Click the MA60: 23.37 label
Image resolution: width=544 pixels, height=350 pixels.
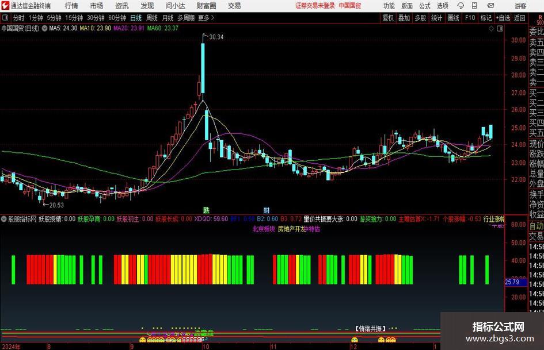tap(163, 28)
